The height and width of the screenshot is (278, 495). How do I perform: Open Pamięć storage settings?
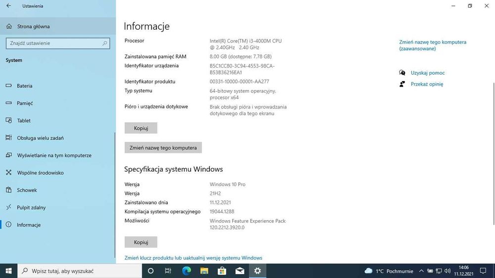coord(58,103)
